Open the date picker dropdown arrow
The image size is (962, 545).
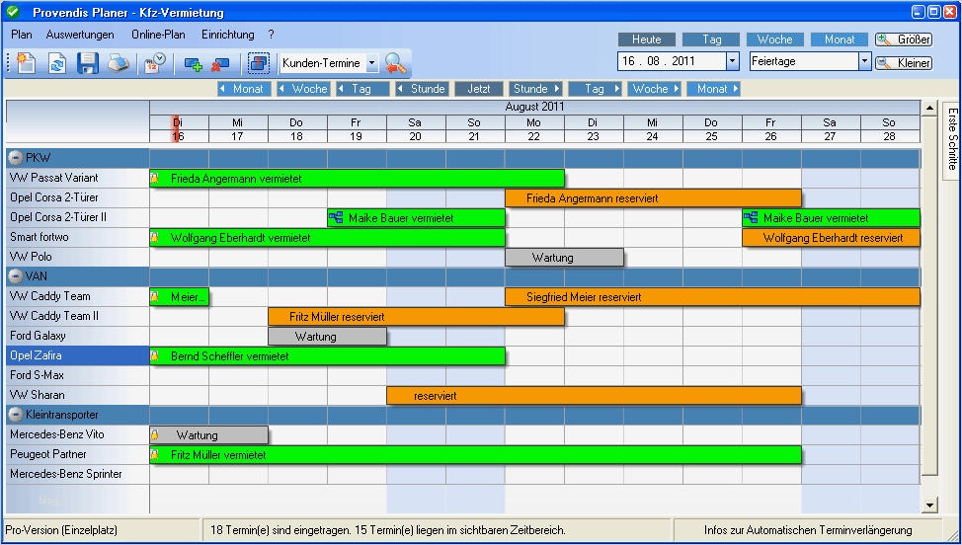point(733,60)
